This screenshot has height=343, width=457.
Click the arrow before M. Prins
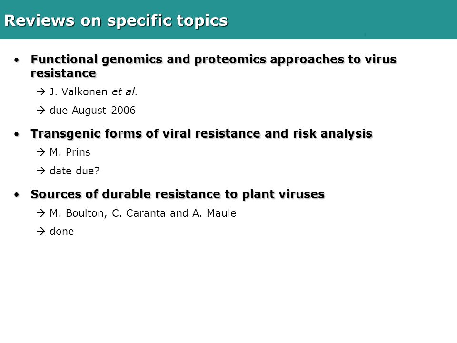41,152
